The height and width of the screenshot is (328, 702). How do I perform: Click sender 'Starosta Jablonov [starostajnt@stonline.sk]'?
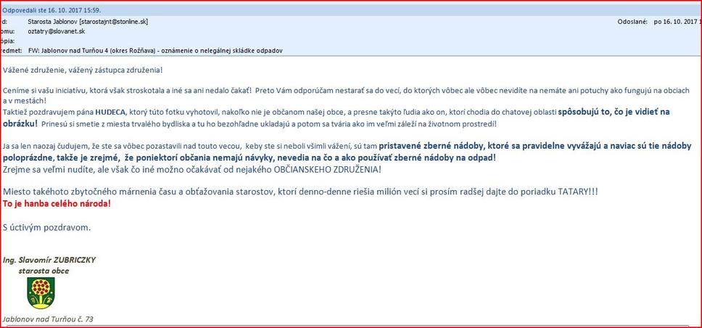88,22
